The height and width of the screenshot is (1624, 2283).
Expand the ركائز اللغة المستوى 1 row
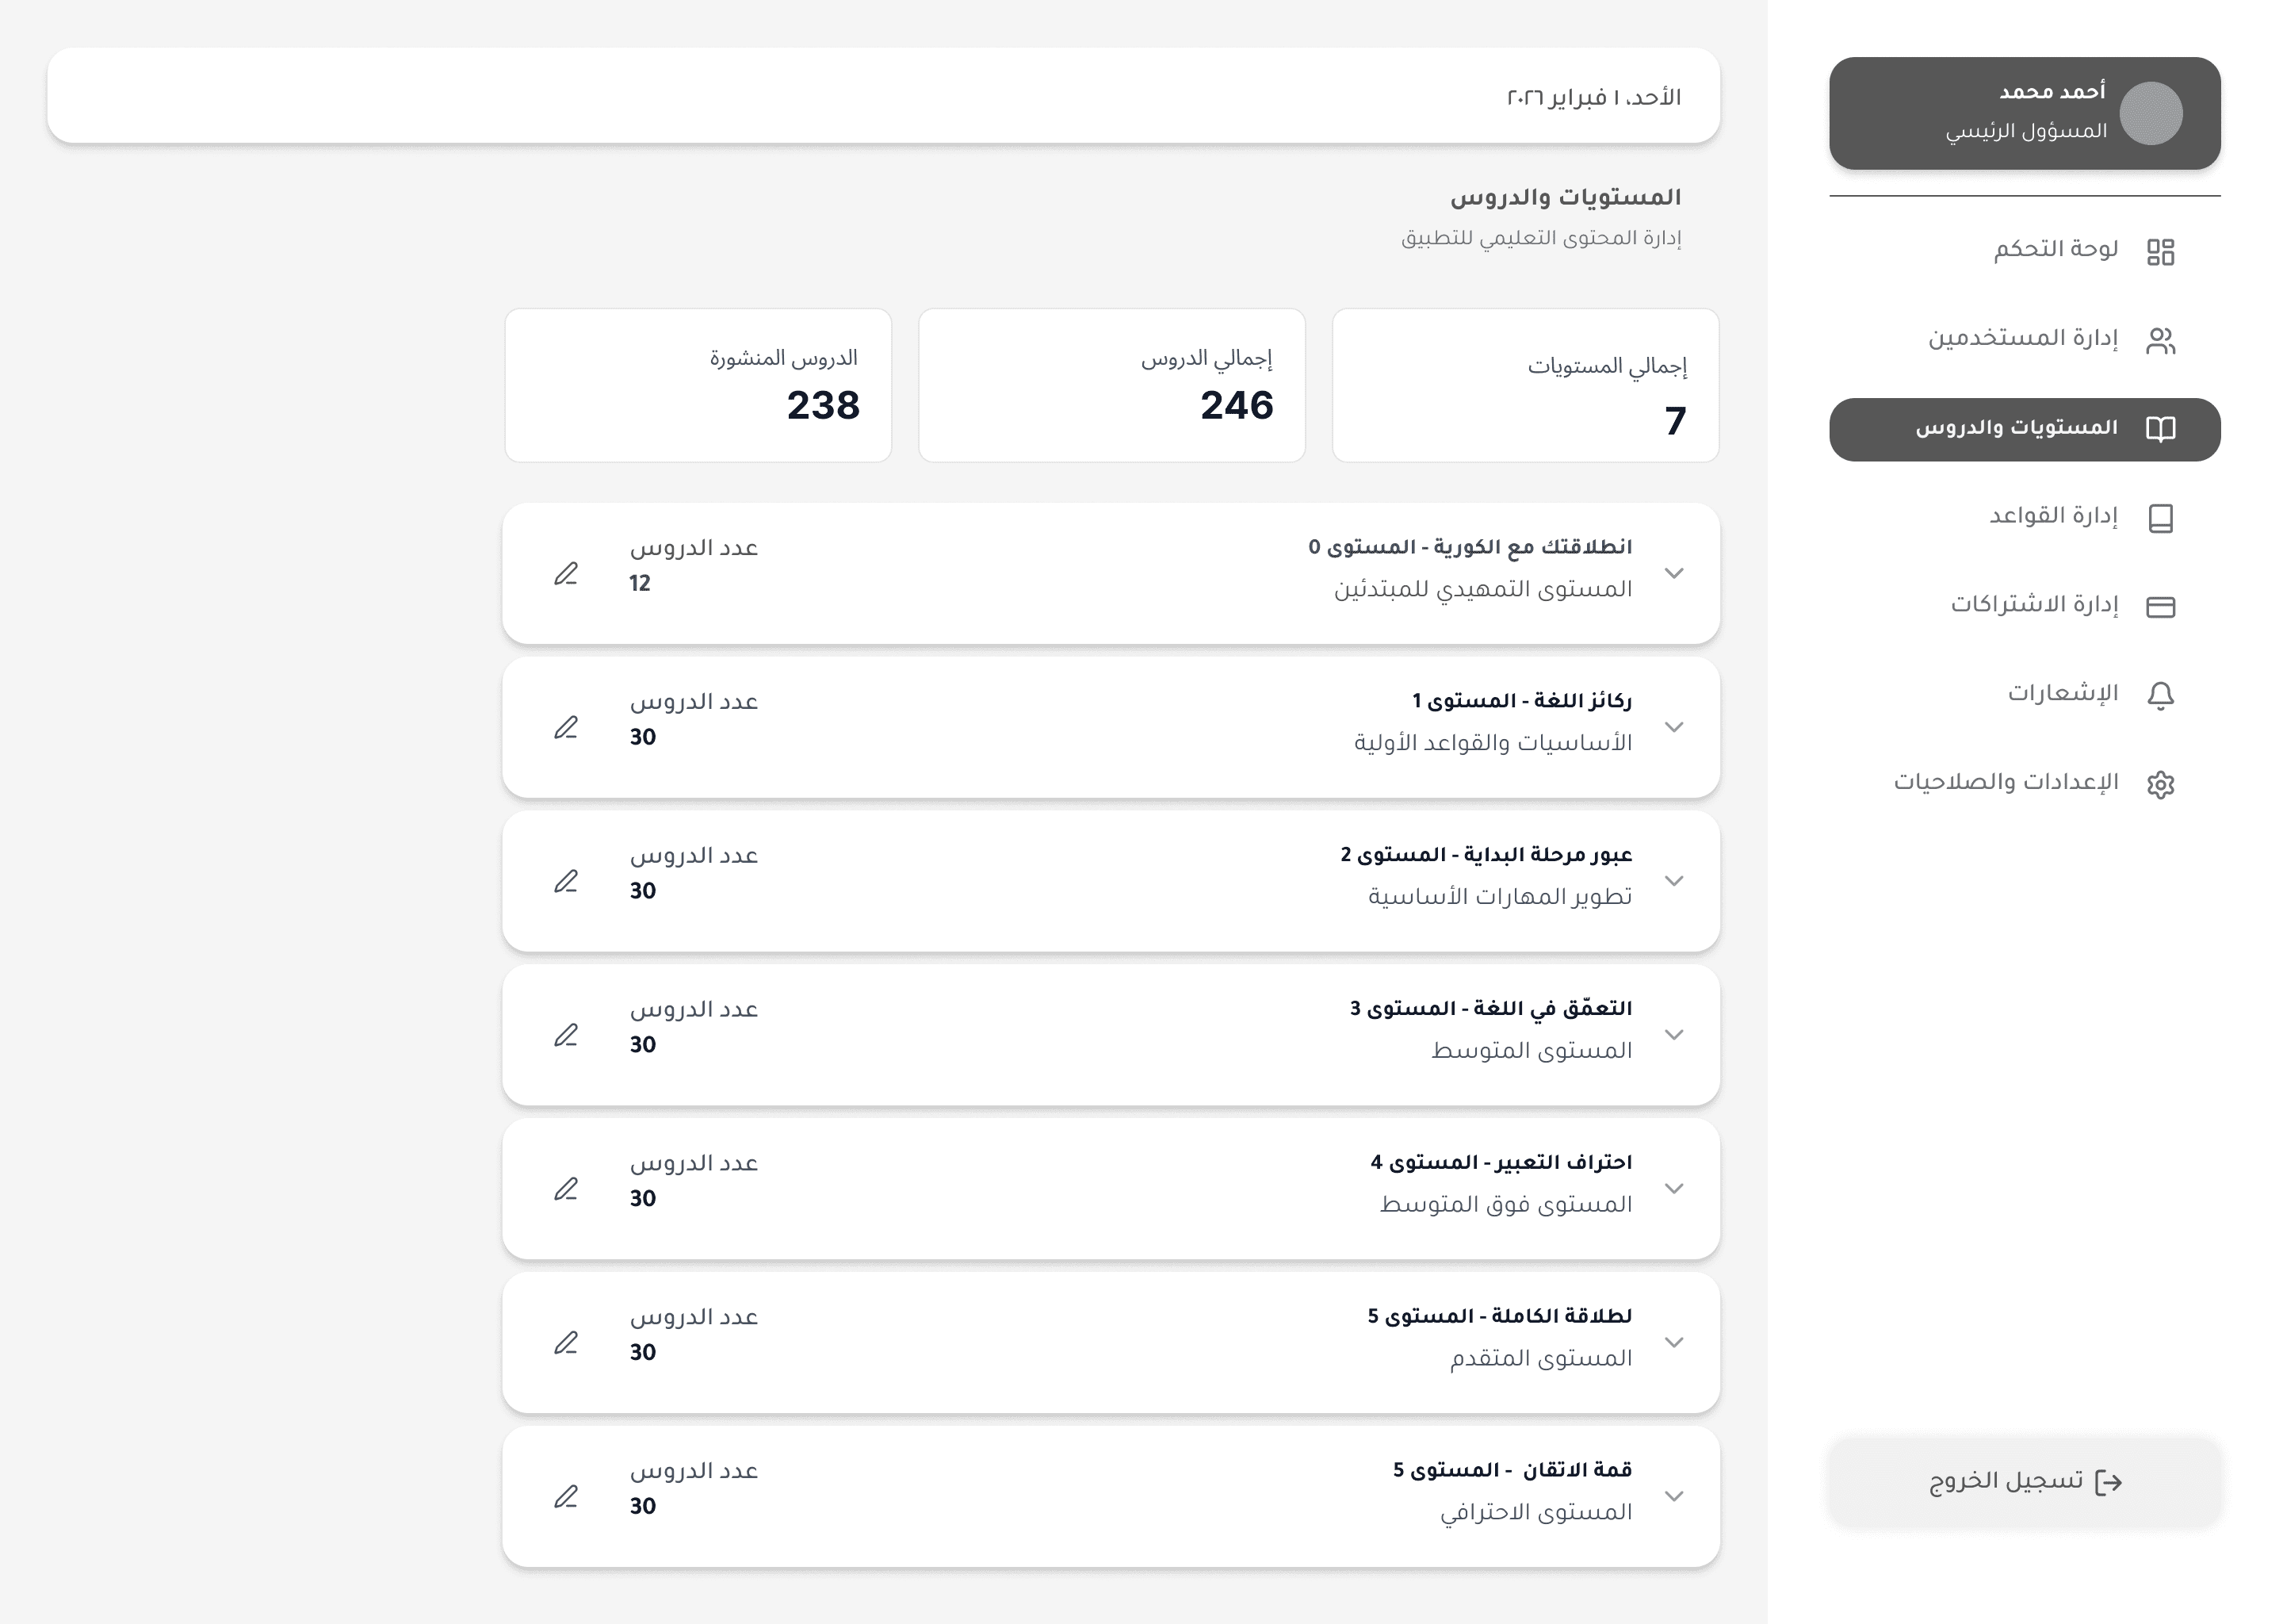(1674, 727)
